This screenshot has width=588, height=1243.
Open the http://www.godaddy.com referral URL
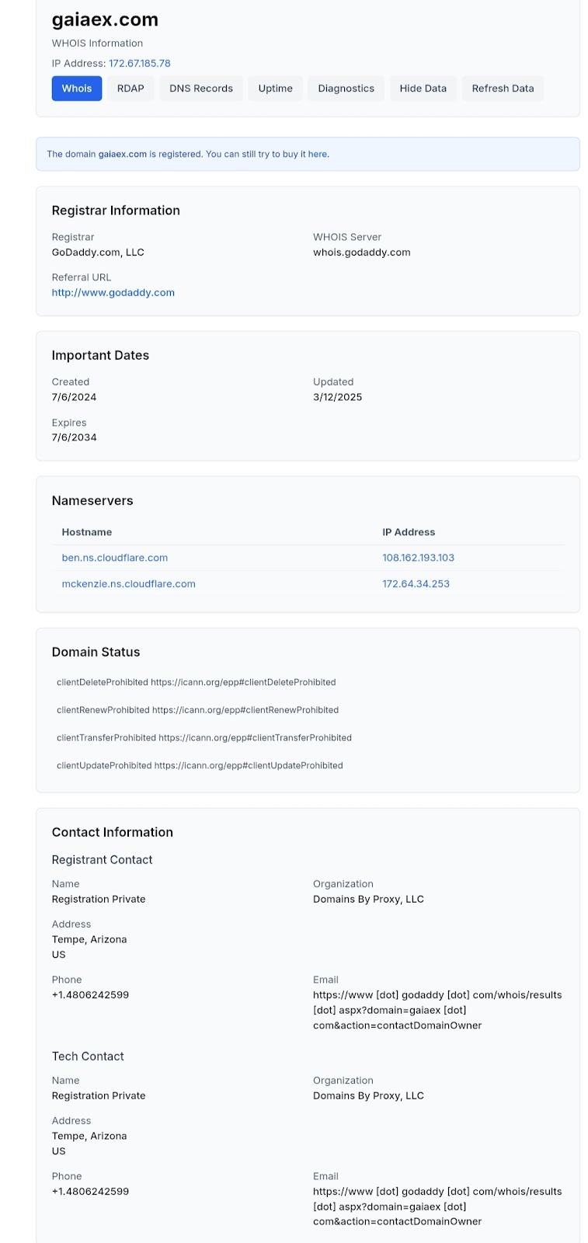coord(113,293)
